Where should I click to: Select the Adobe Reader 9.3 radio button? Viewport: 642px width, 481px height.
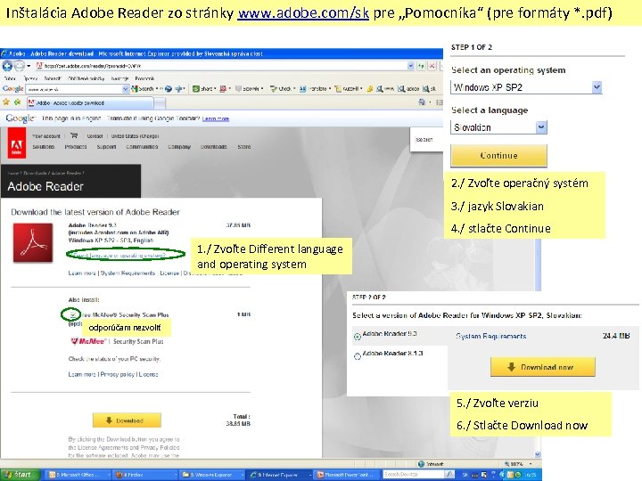tap(357, 336)
